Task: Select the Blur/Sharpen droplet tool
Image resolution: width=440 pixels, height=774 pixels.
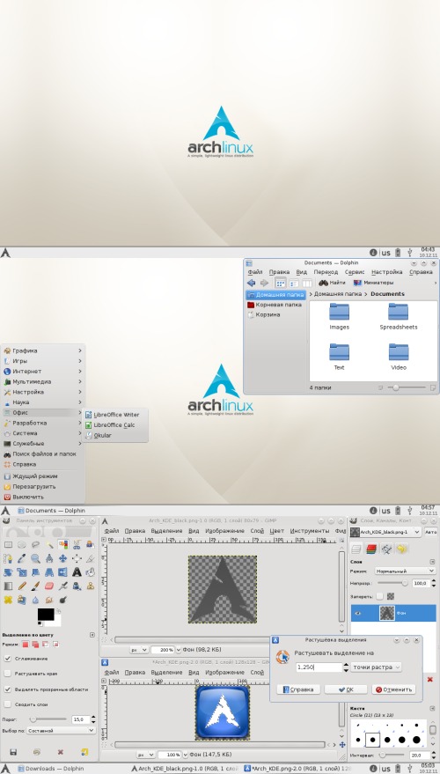Action: tap(35, 601)
